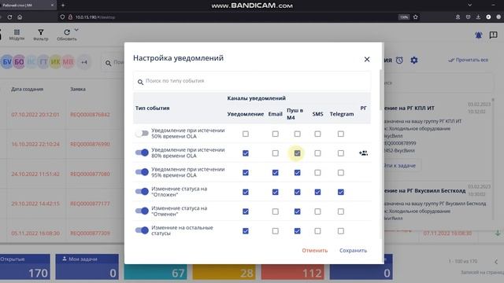Open notification settings gear icon
This screenshot has width=504, height=283.
pos(414,60)
